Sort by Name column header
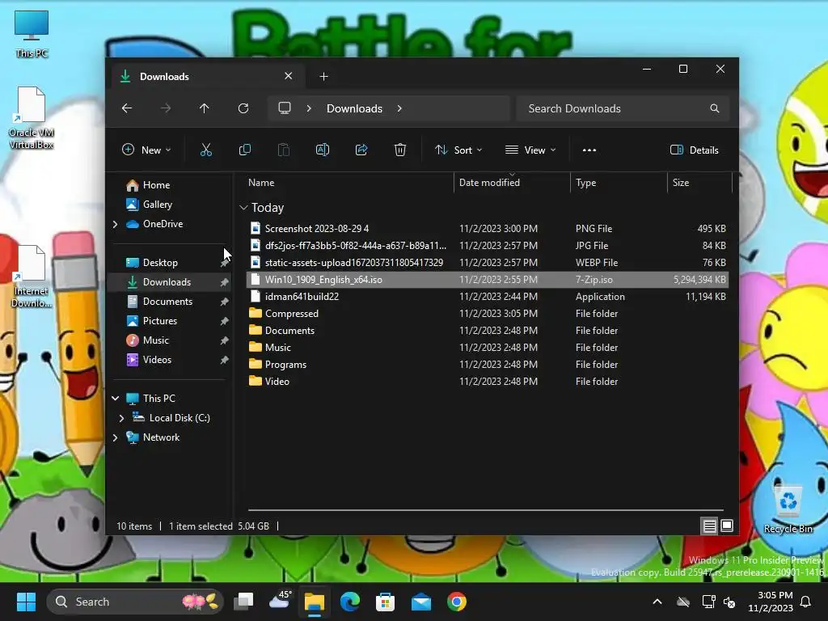 tap(349, 183)
